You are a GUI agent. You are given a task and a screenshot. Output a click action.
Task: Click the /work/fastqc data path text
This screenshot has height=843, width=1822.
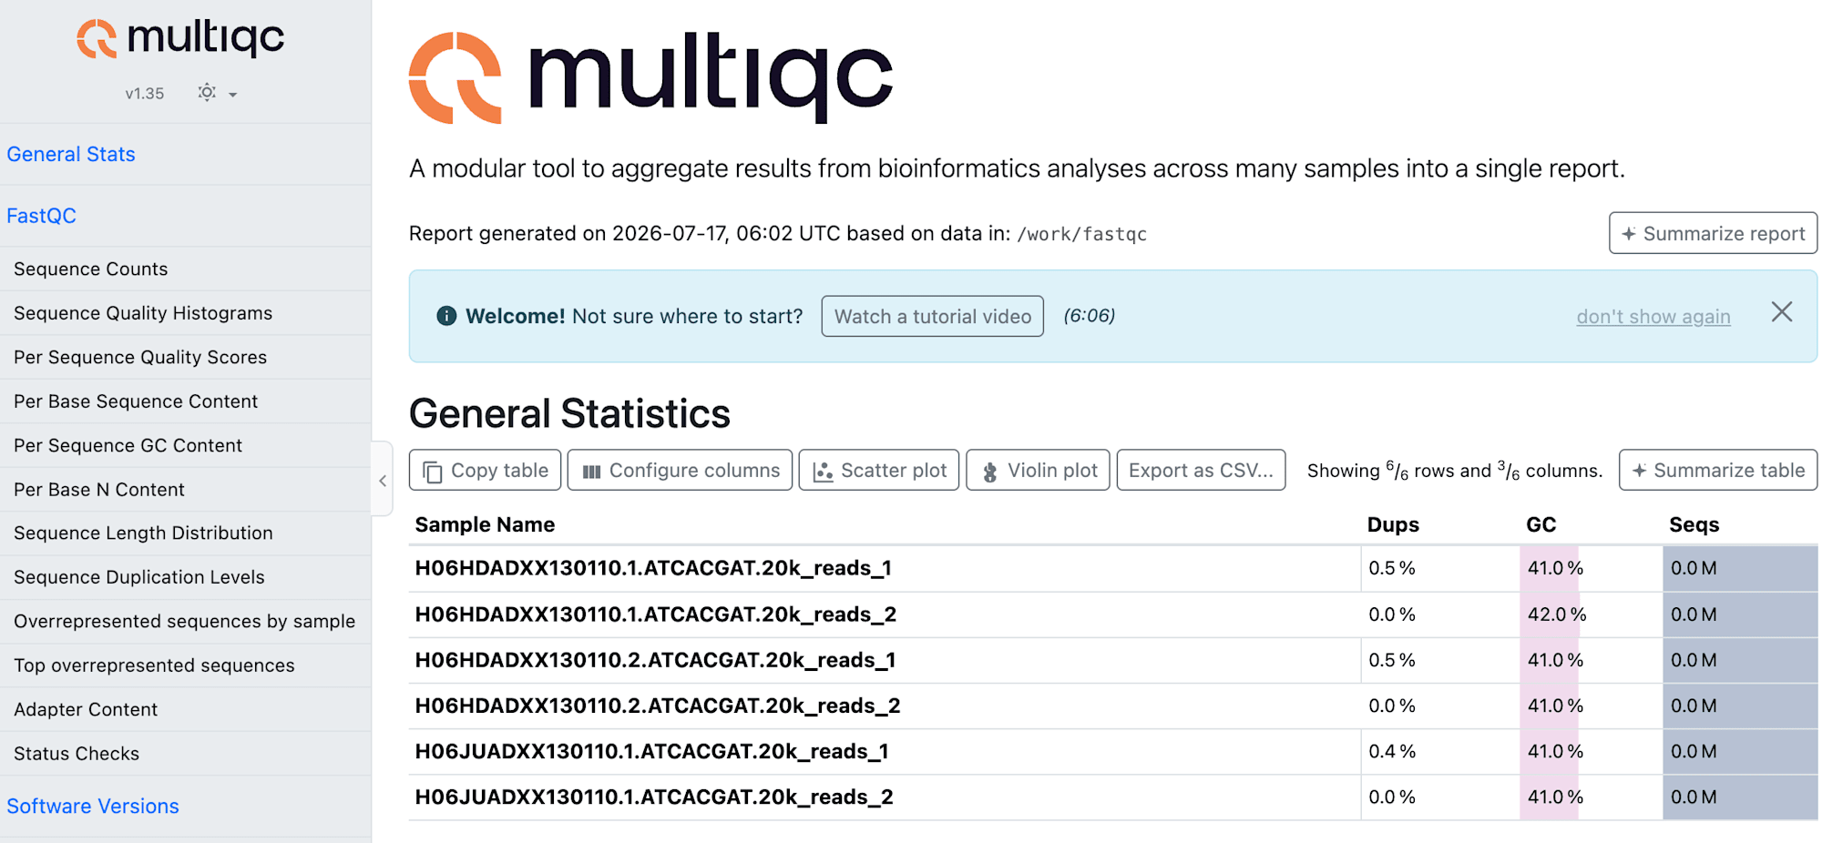[1081, 234]
